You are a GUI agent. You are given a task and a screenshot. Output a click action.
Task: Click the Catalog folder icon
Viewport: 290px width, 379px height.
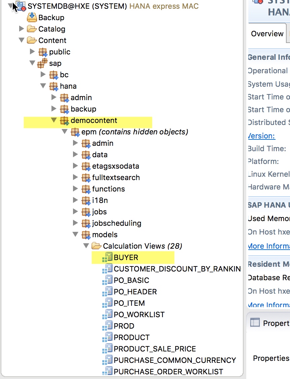point(32,29)
